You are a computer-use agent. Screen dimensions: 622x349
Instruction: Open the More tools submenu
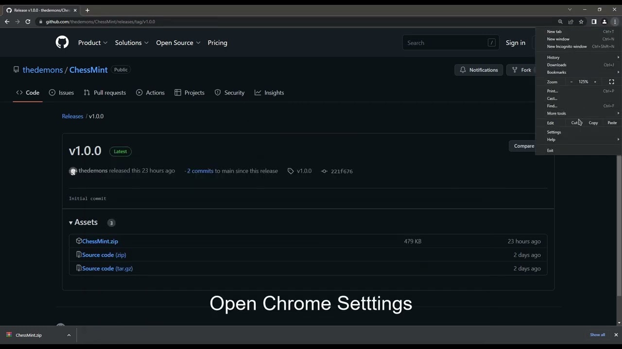(x=578, y=113)
